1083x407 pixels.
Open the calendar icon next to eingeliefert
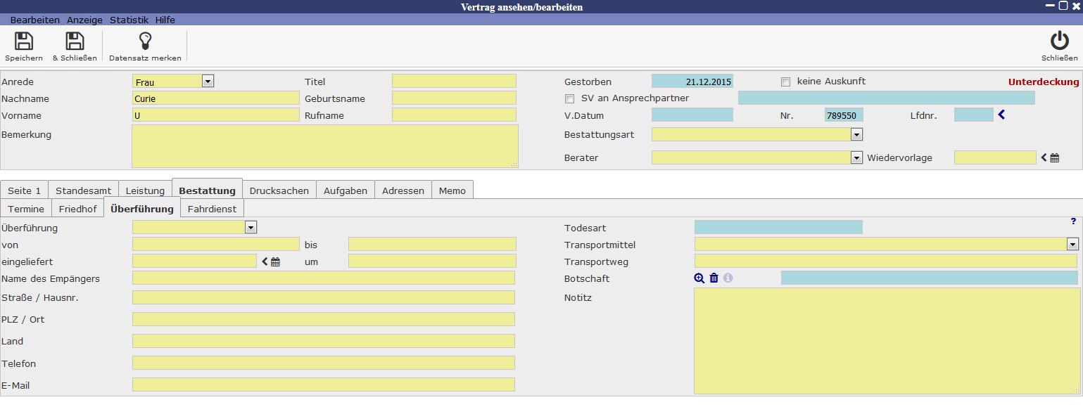click(275, 262)
